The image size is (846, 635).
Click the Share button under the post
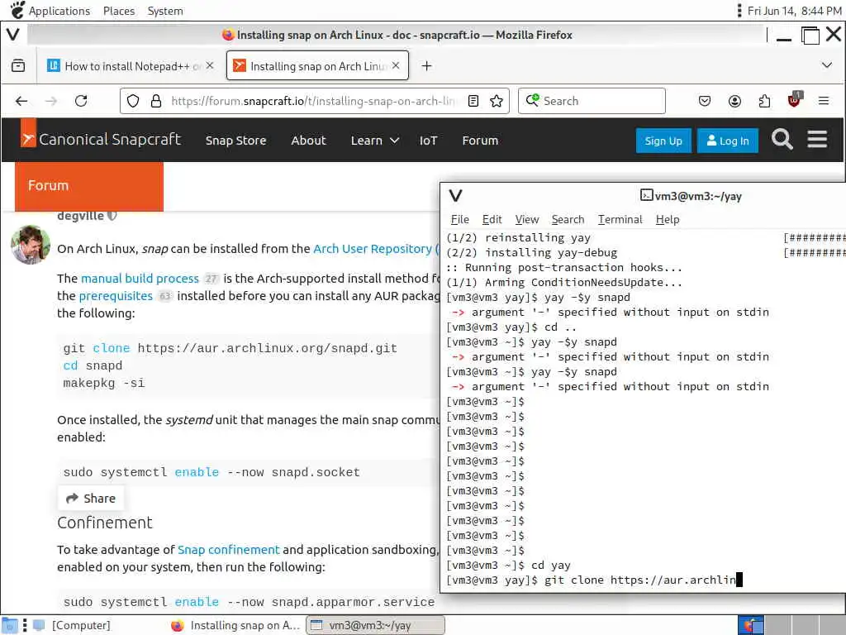(x=91, y=498)
